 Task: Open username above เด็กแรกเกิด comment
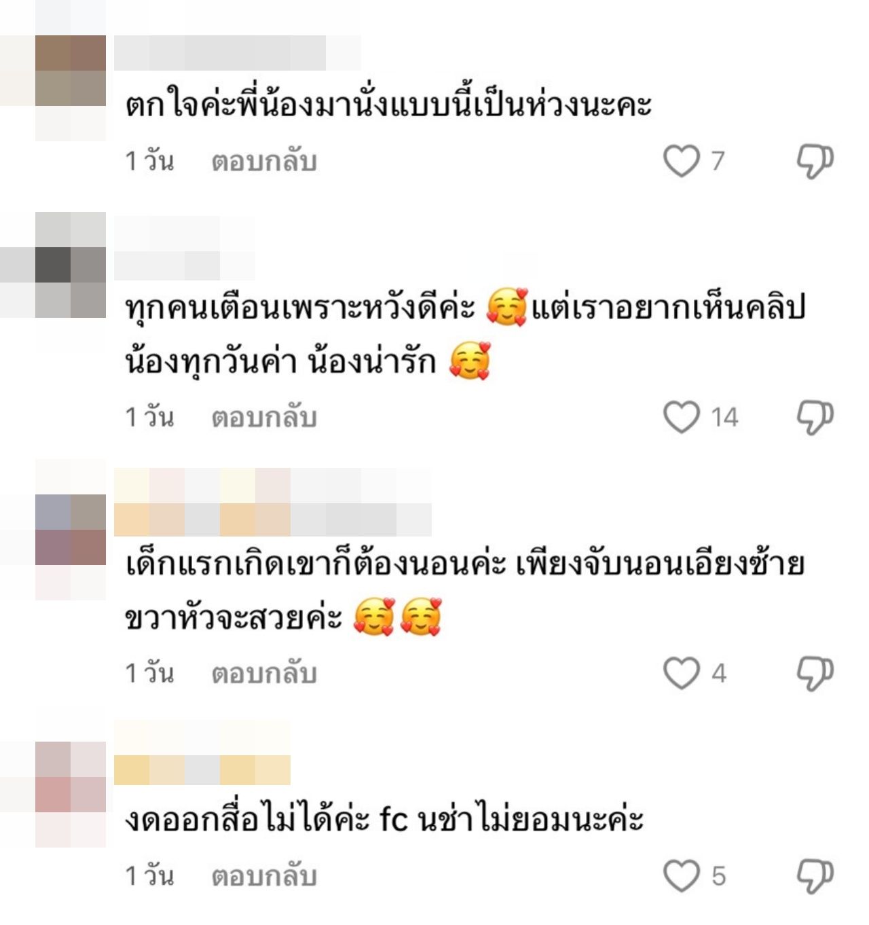[273, 503]
